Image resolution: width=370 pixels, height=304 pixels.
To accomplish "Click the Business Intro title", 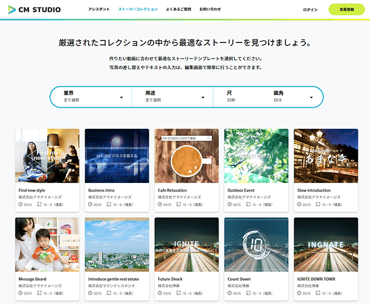I will pos(101,190).
